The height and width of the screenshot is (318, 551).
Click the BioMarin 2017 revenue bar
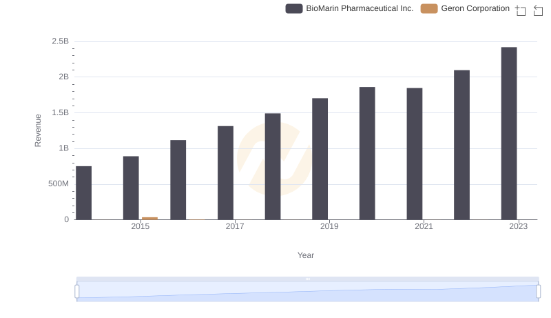pos(225,172)
